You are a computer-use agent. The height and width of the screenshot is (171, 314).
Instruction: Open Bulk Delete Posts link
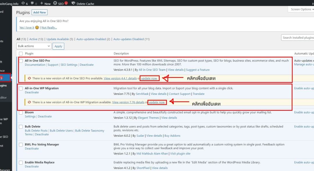(x=36, y=131)
